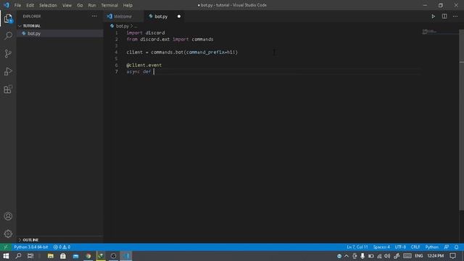The width and height of the screenshot is (464, 261).
Task: Open the View menu
Action: click(x=67, y=5)
